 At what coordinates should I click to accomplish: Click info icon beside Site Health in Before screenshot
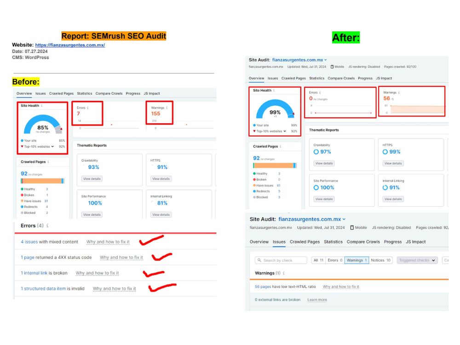(x=42, y=106)
